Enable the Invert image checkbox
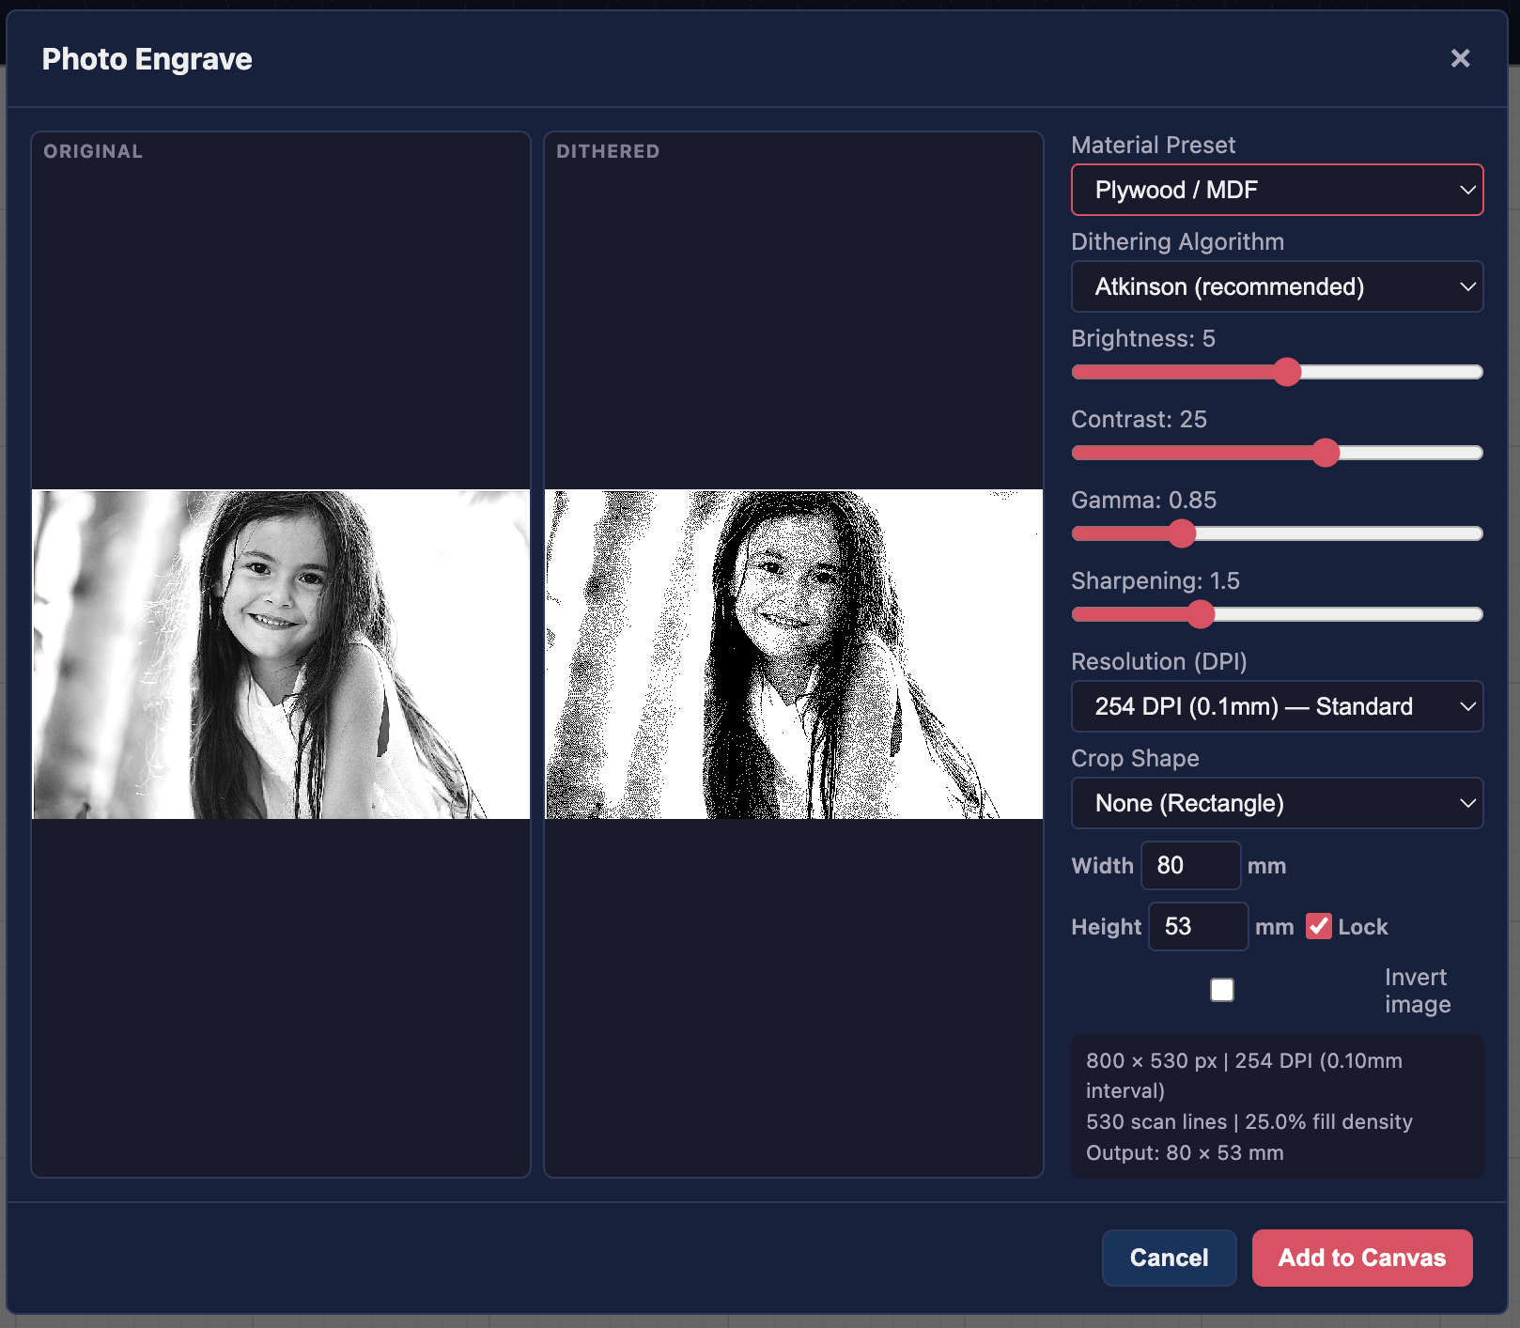The image size is (1520, 1328). pos(1221,989)
